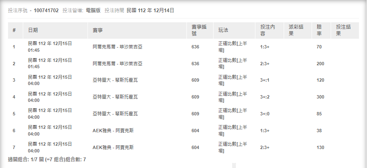
Task: Click row number 1 cell
Action: pyautogui.click(x=14, y=47)
